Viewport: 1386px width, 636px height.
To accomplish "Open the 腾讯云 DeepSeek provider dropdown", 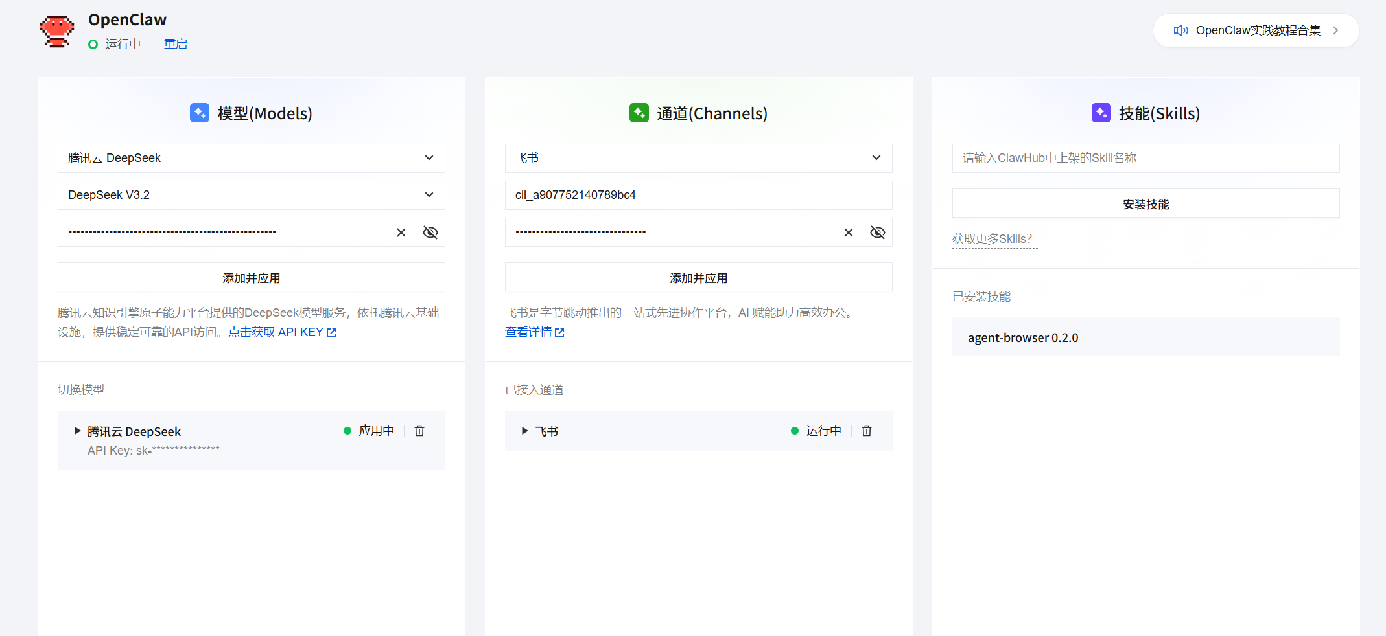I will (251, 158).
